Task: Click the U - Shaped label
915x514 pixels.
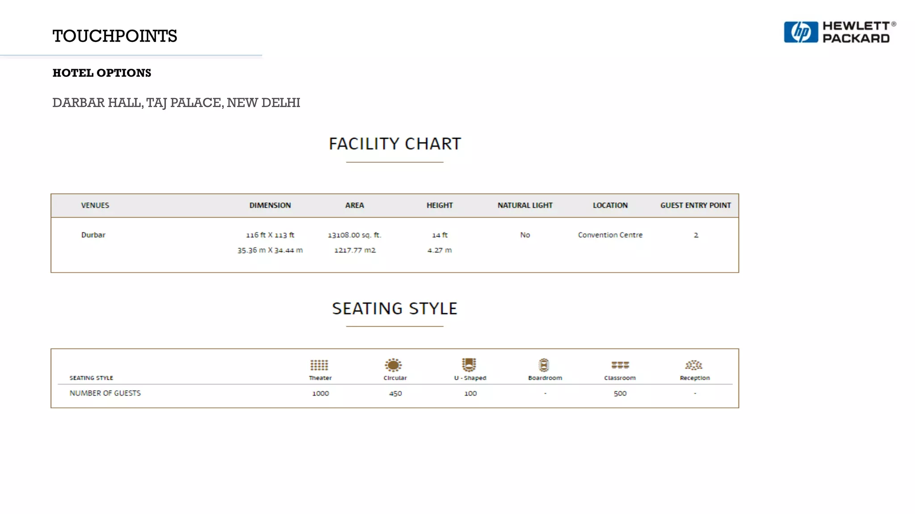Action: (x=470, y=378)
